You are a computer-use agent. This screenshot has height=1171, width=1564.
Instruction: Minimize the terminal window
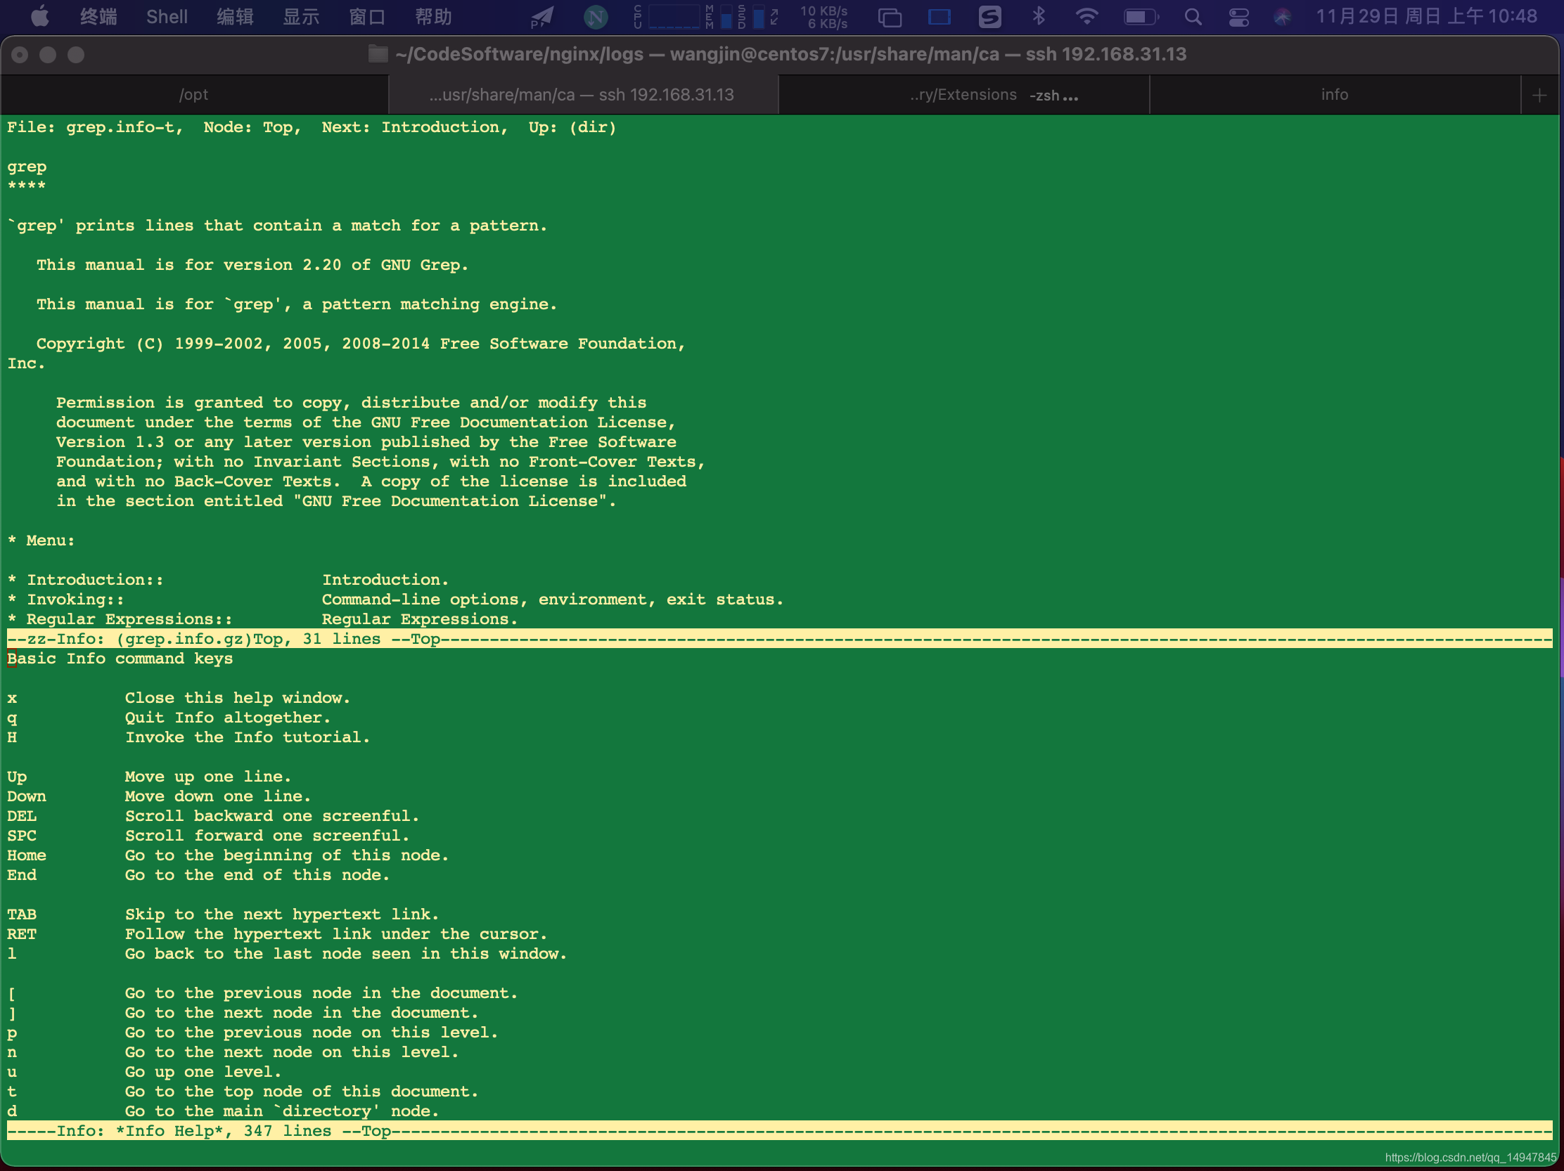[48, 55]
